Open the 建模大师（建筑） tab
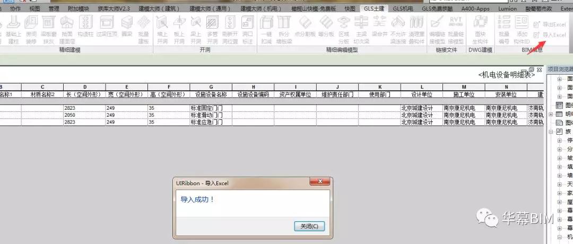This screenshot has width=573, height=244. coord(159,8)
